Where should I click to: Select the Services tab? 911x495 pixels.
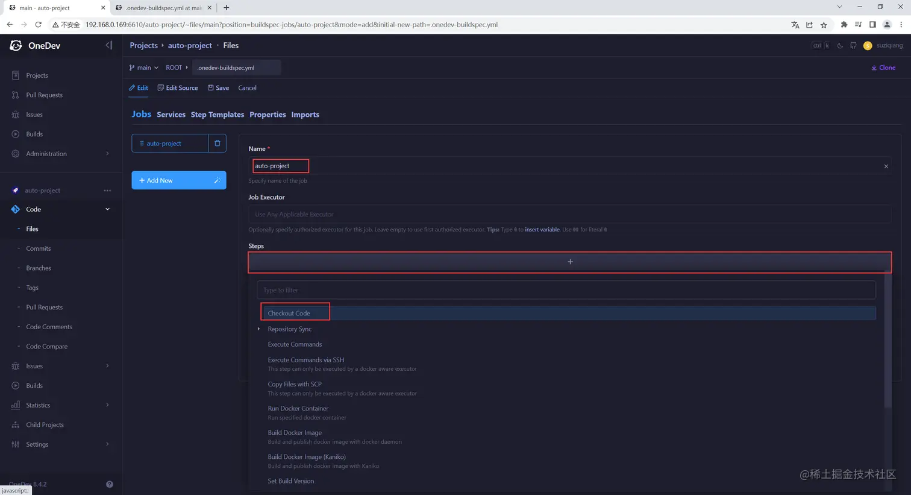point(171,115)
